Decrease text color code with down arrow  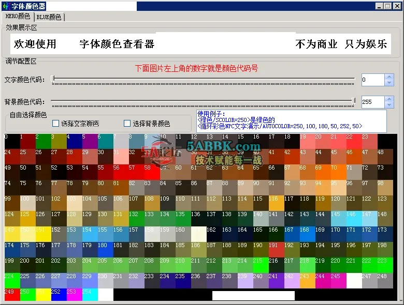pyautogui.click(x=389, y=83)
